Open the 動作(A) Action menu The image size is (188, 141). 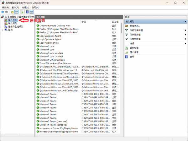tap(15, 7)
